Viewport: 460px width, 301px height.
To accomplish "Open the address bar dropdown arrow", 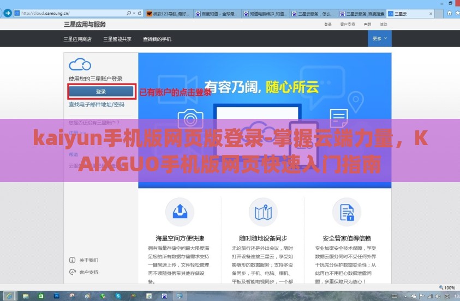I will [134, 13].
